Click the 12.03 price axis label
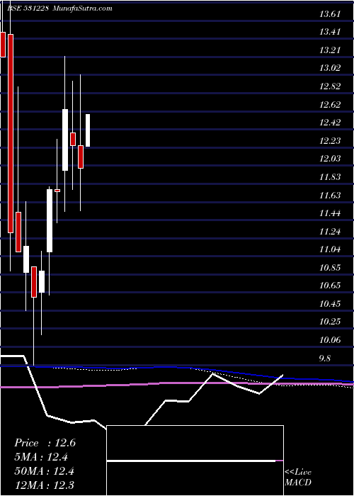 [330, 159]
